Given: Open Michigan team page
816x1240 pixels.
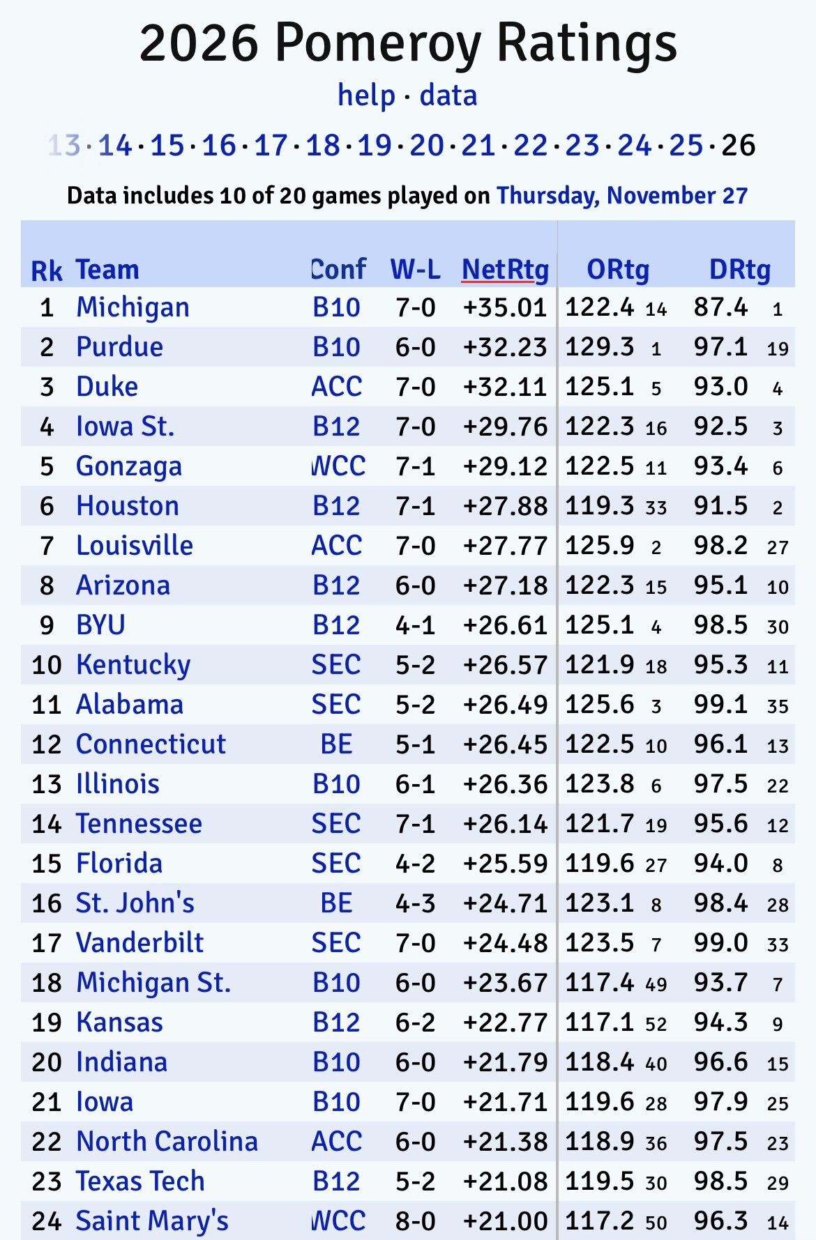Looking at the screenshot, I should [133, 307].
